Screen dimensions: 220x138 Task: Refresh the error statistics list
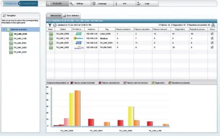click(x=55, y=25)
